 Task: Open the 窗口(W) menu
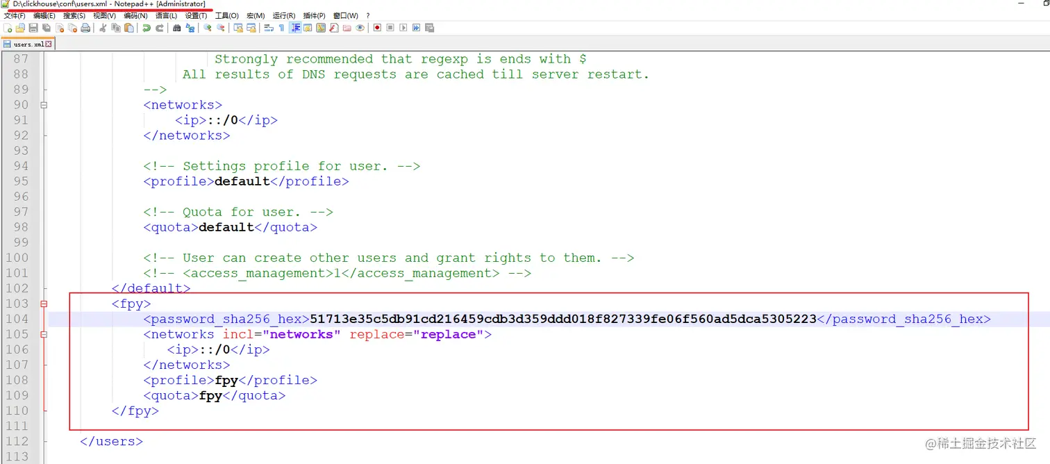[346, 15]
